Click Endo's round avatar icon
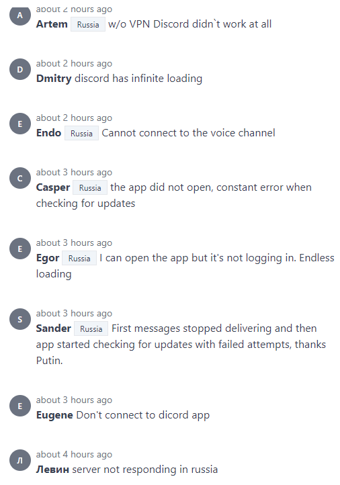The height and width of the screenshot is (485, 340). click(20, 124)
